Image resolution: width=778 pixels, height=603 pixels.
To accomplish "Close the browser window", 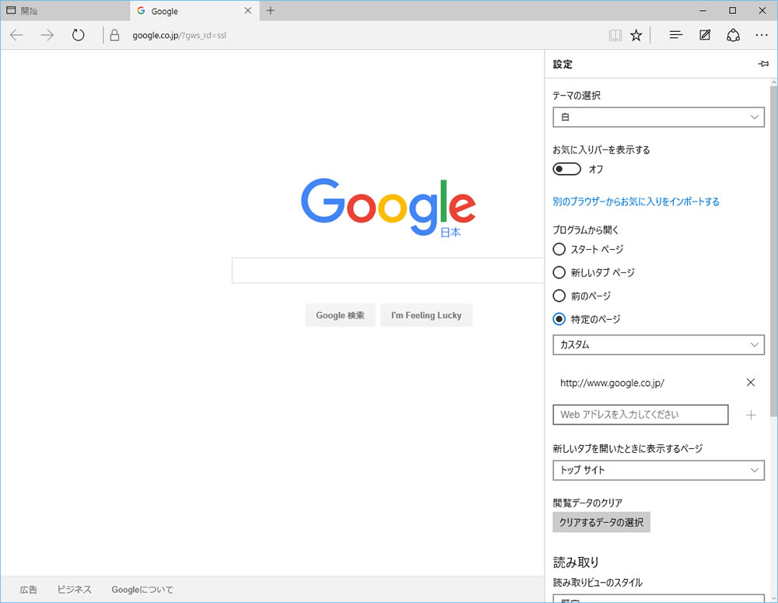I will point(762,10).
